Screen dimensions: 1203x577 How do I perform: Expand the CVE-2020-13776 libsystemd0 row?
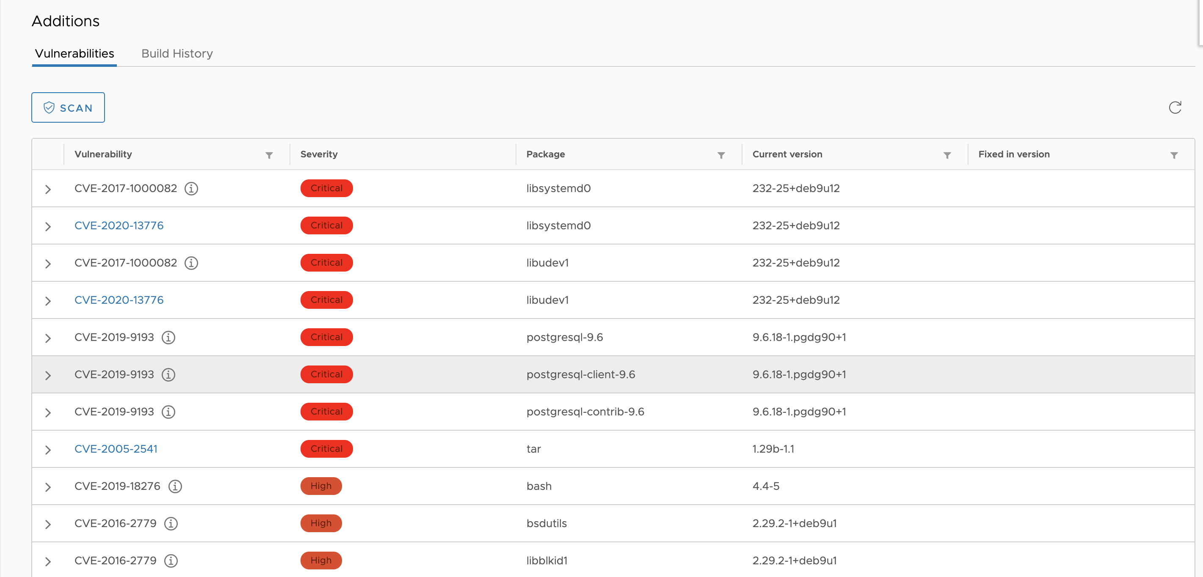click(x=48, y=227)
